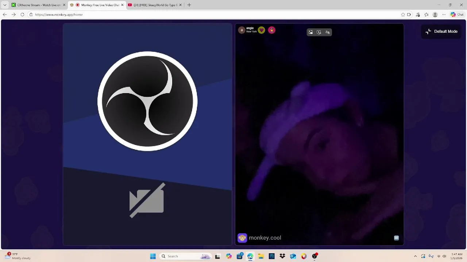Show hidden system tray icons
The image size is (467, 262).
[415, 256]
